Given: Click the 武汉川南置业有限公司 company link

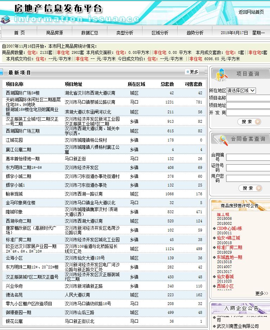Looking at the screenshot, I should (x=238, y=326).
